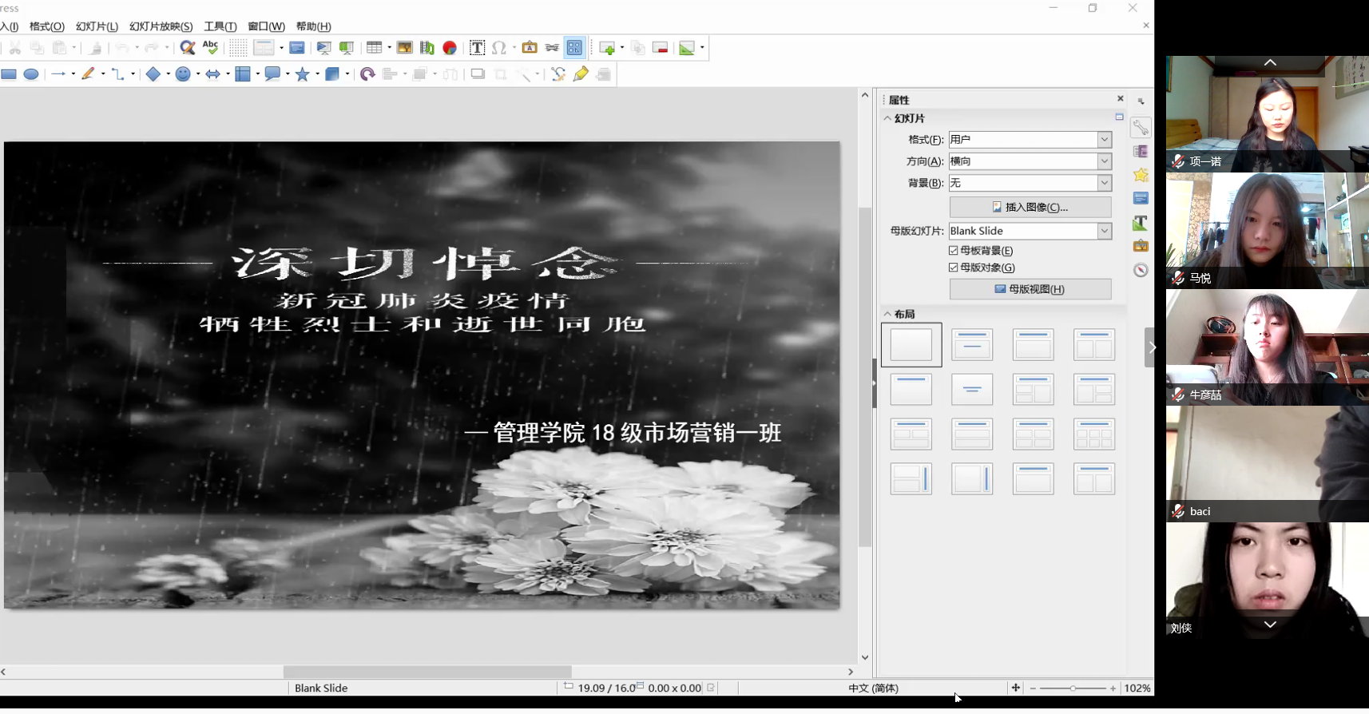Mute 项一诺's microphone icon
This screenshot has width=1369, height=714.
(x=1178, y=161)
